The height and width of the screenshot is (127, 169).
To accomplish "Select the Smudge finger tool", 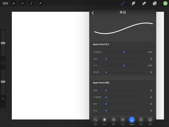I will (133, 4).
